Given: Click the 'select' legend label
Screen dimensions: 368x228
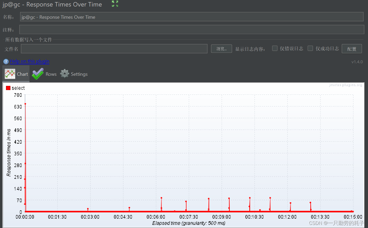Looking at the screenshot, I should 18,88.
